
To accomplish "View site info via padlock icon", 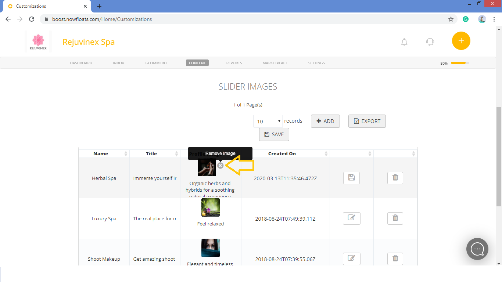I will coord(46,19).
